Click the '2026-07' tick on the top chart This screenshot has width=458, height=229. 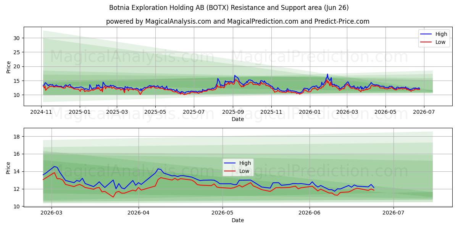coord(423,113)
